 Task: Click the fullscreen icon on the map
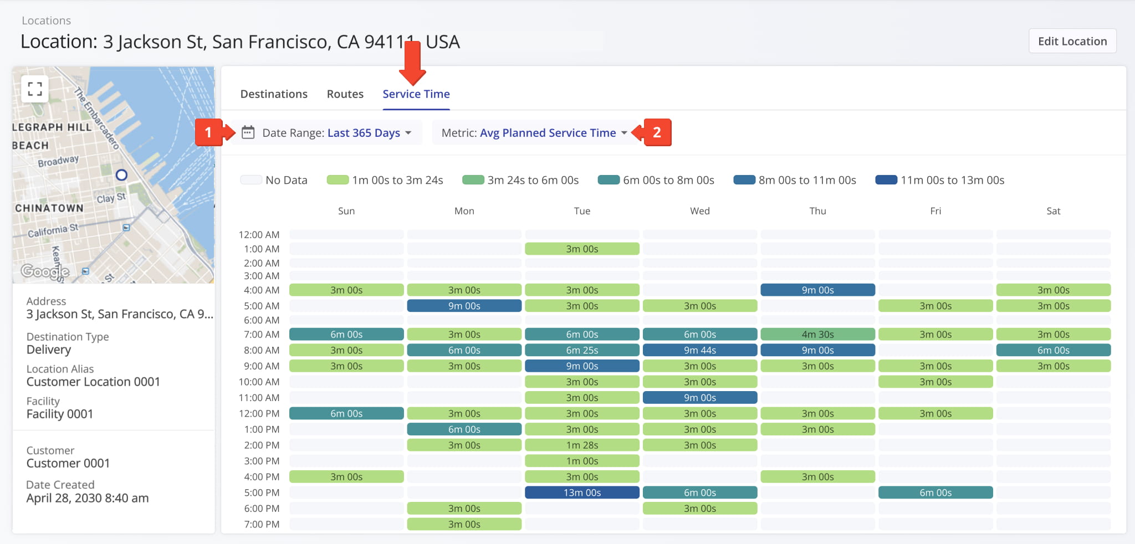(35, 88)
